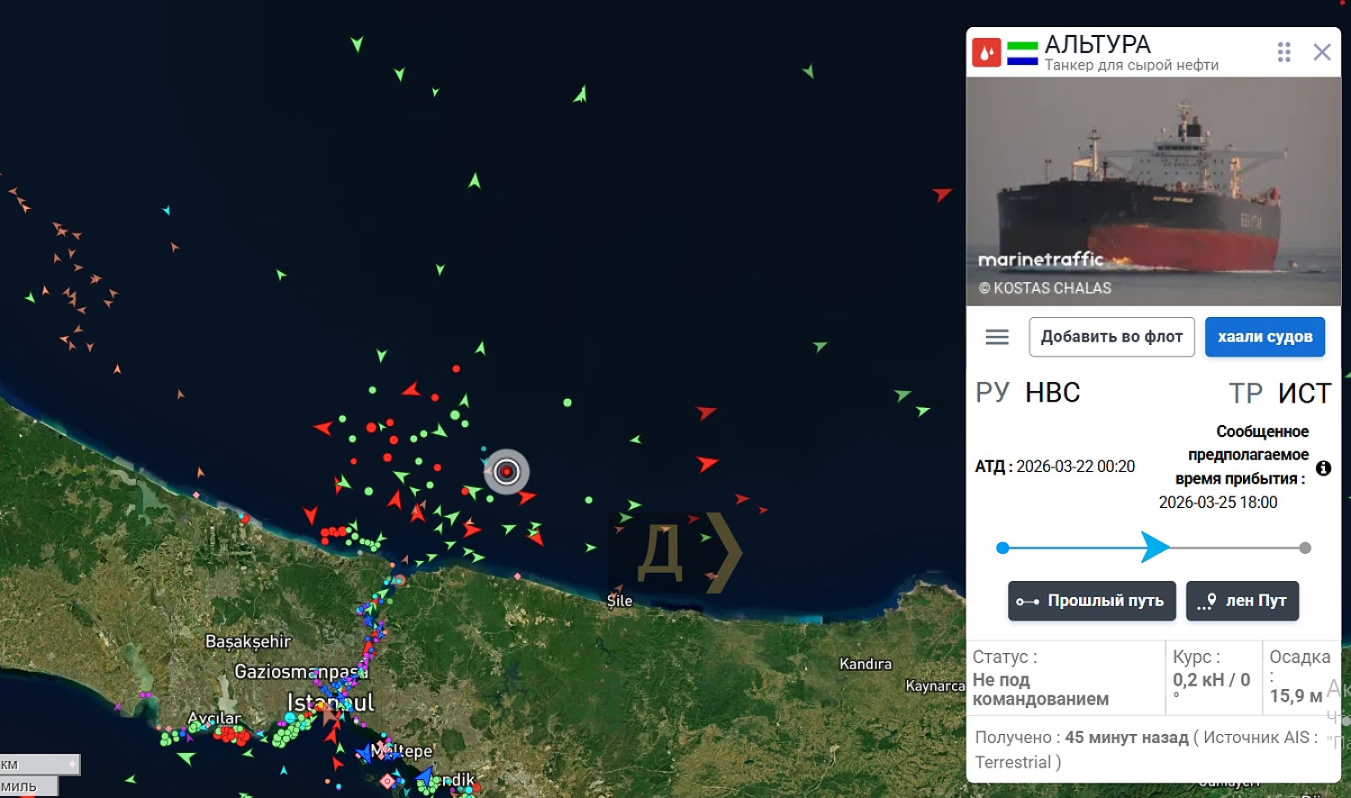Click the НВС departure port code
The width and height of the screenshot is (1351, 798).
(x=1052, y=393)
